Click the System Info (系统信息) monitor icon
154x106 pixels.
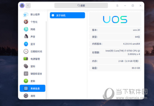pyautogui.click(x=26, y=89)
